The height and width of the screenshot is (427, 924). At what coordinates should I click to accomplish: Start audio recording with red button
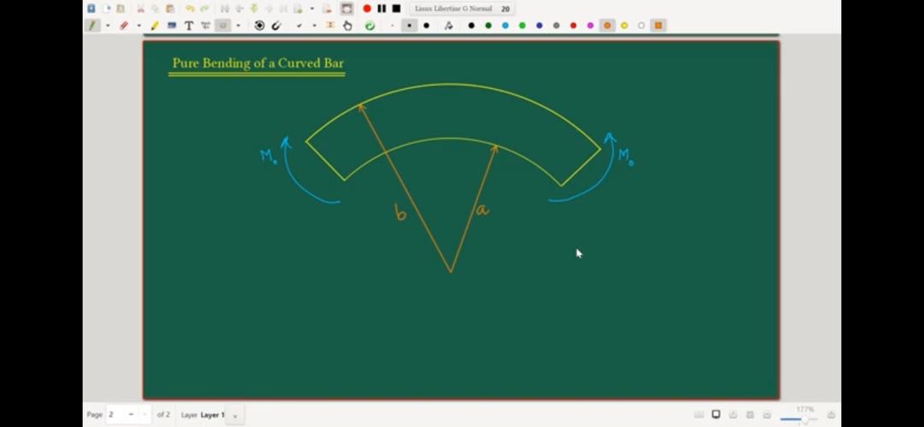tap(367, 9)
